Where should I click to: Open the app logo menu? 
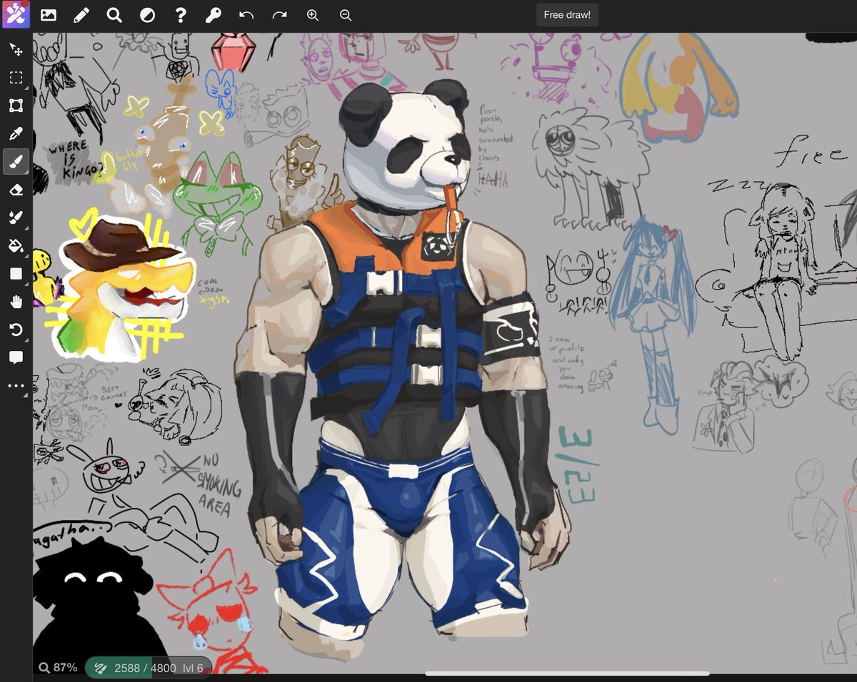pyautogui.click(x=16, y=14)
